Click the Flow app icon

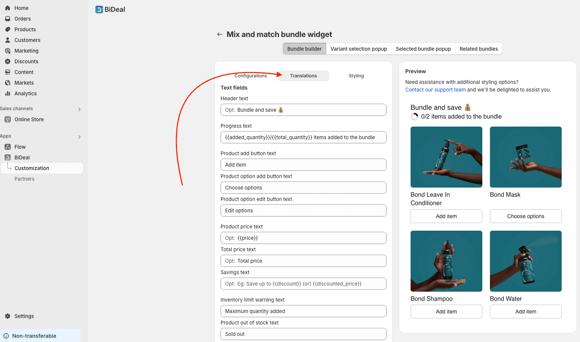click(8, 147)
